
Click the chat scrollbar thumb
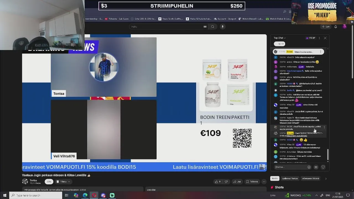[x=328, y=154]
